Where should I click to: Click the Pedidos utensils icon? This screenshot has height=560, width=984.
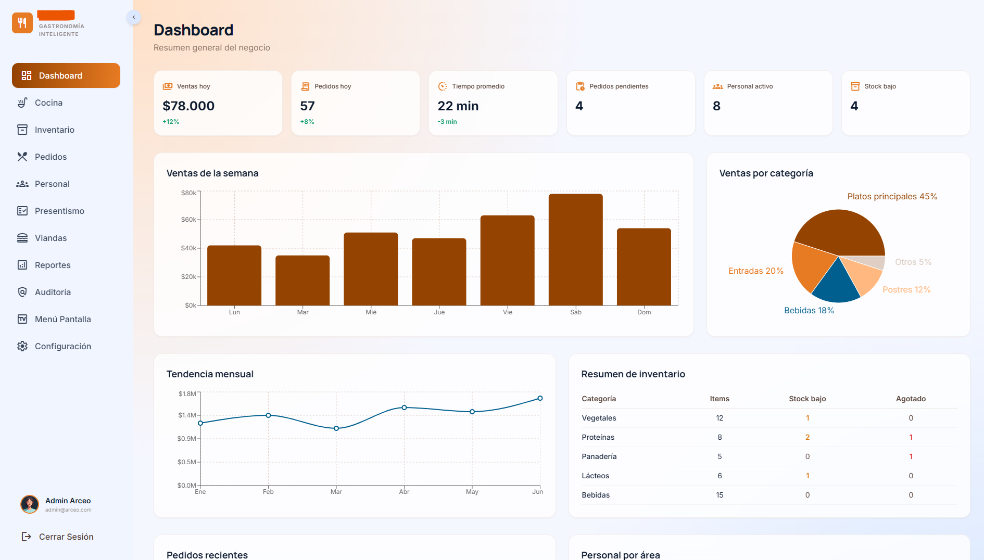(22, 157)
